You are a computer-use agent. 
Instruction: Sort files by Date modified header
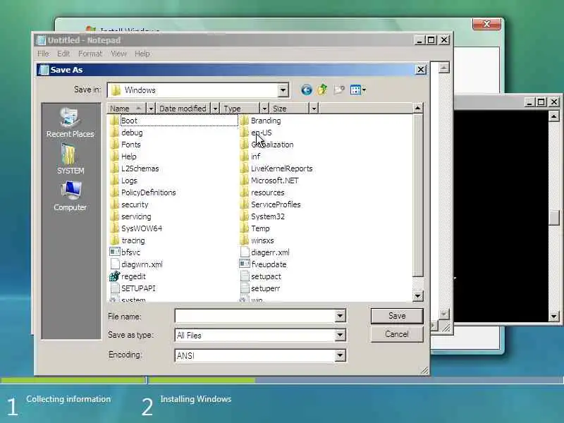click(183, 109)
